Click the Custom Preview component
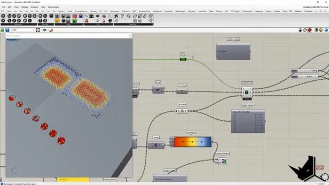This screenshot has width=329, height=185. point(222,161)
